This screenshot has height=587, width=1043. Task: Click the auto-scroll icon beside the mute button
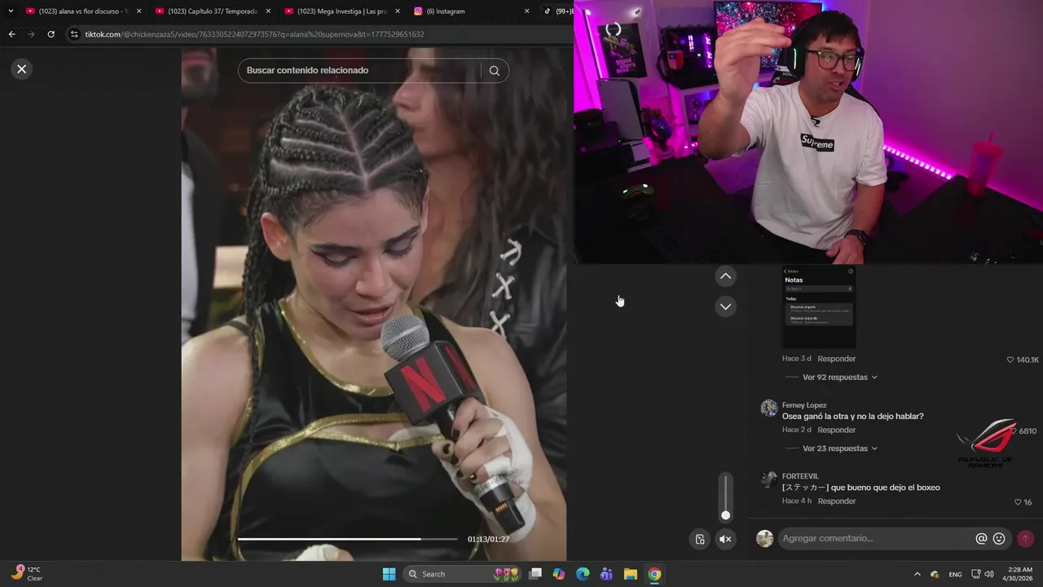click(699, 539)
